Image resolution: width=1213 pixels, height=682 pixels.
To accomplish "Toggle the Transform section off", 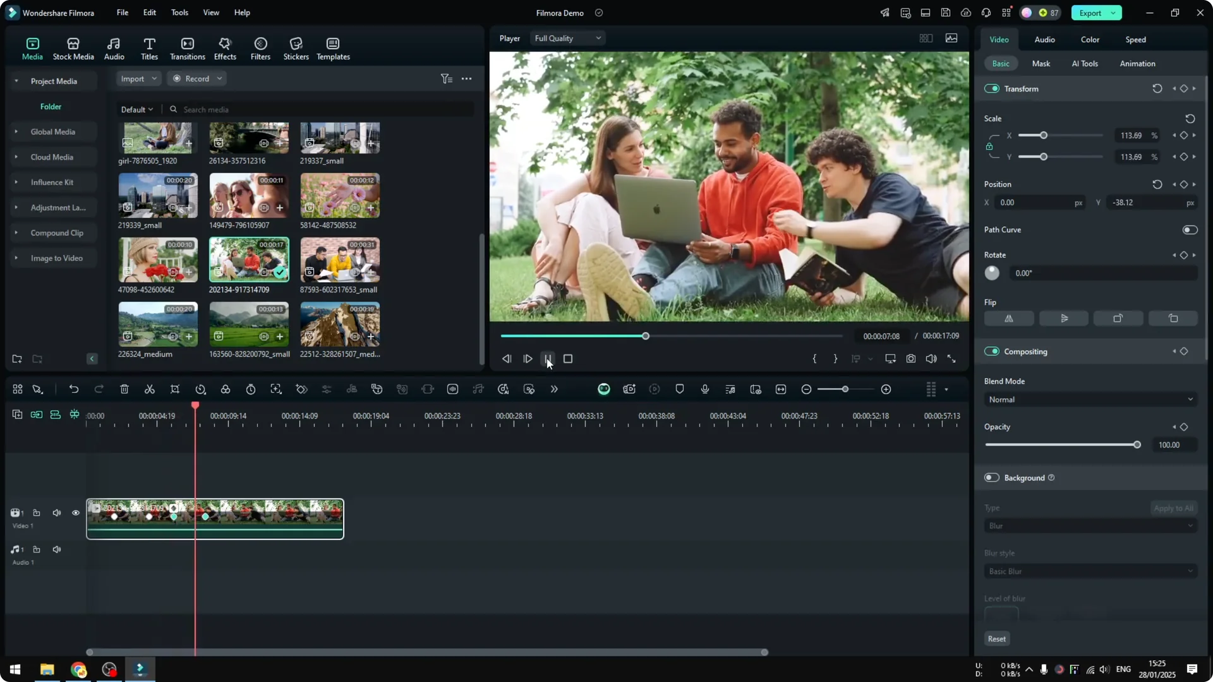I will point(991,88).
